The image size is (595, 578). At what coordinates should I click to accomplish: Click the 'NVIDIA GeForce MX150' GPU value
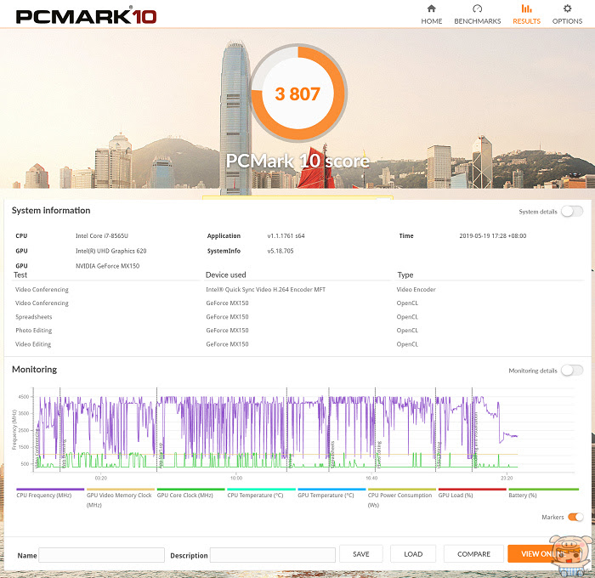click(x=107, y=266)
